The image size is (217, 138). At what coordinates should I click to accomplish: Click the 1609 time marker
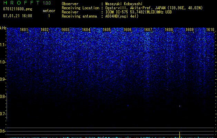[x=189, y=30]
